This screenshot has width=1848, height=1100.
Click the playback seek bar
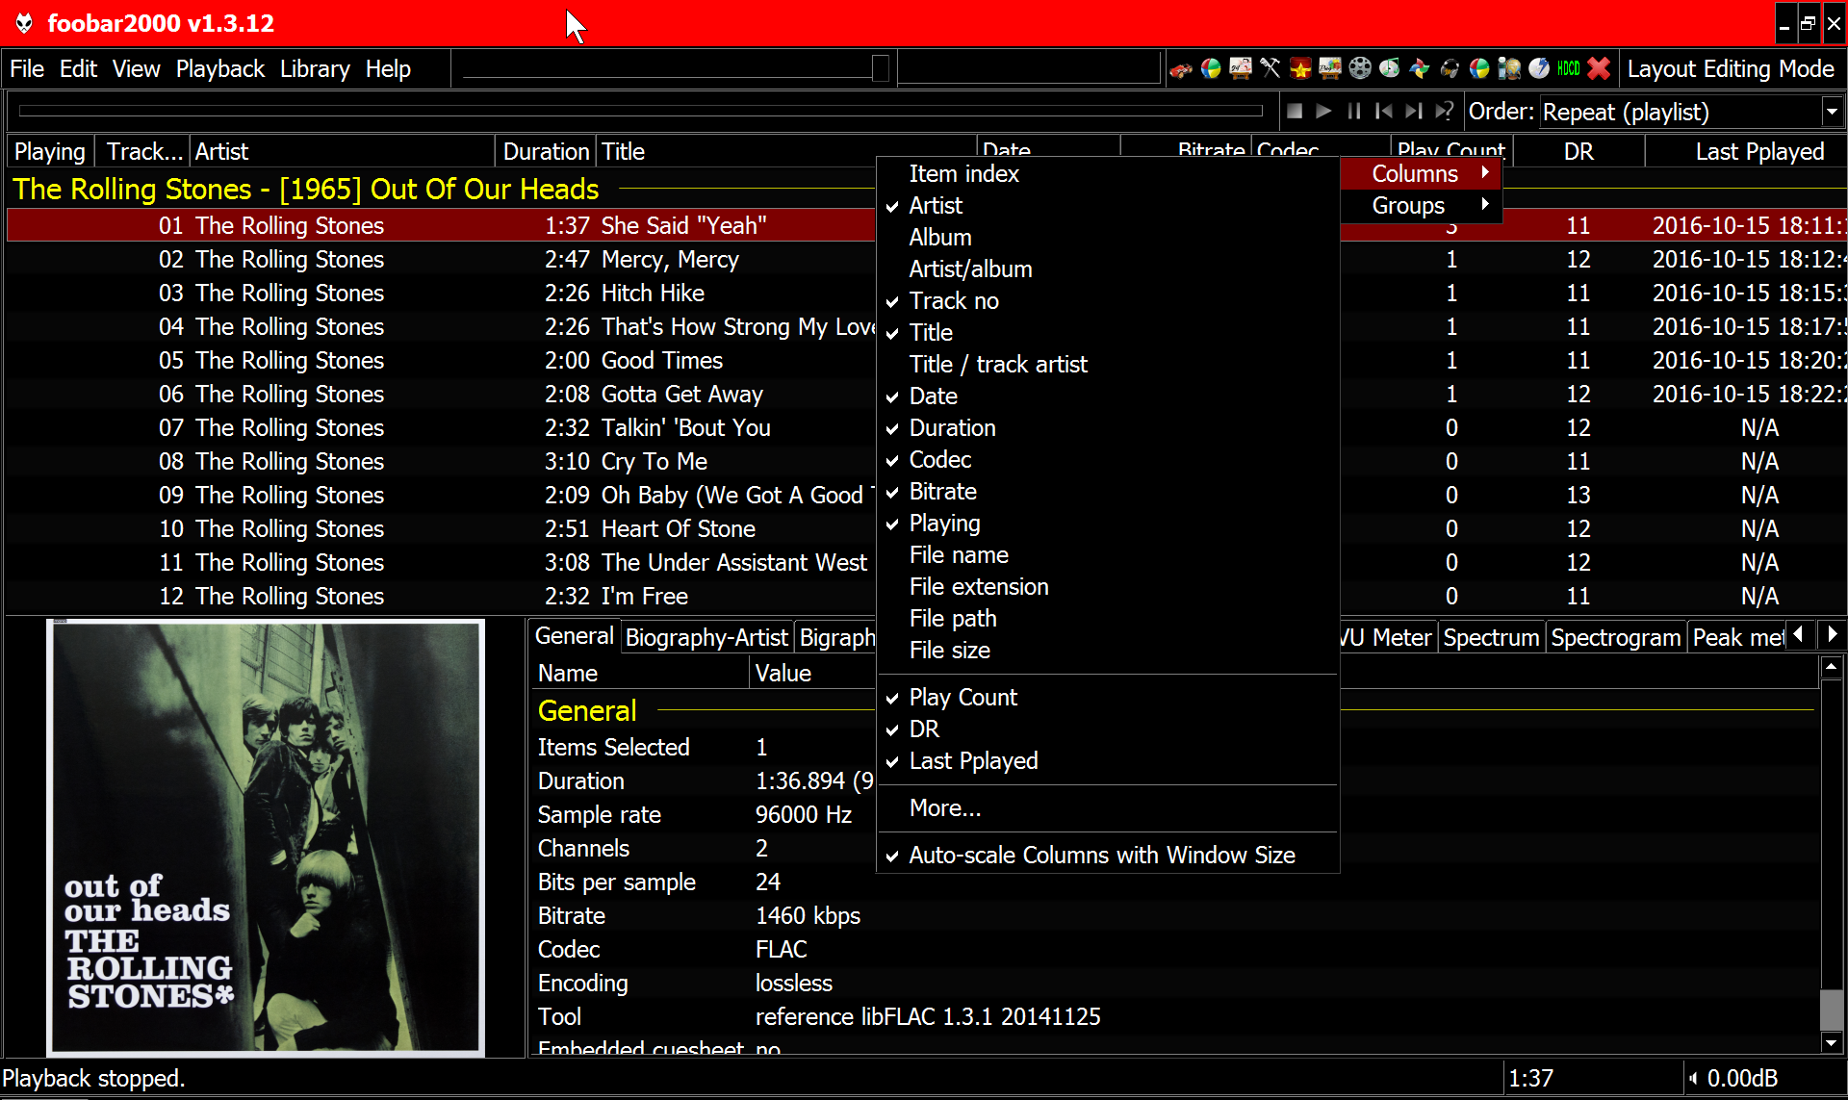point(640,112)
